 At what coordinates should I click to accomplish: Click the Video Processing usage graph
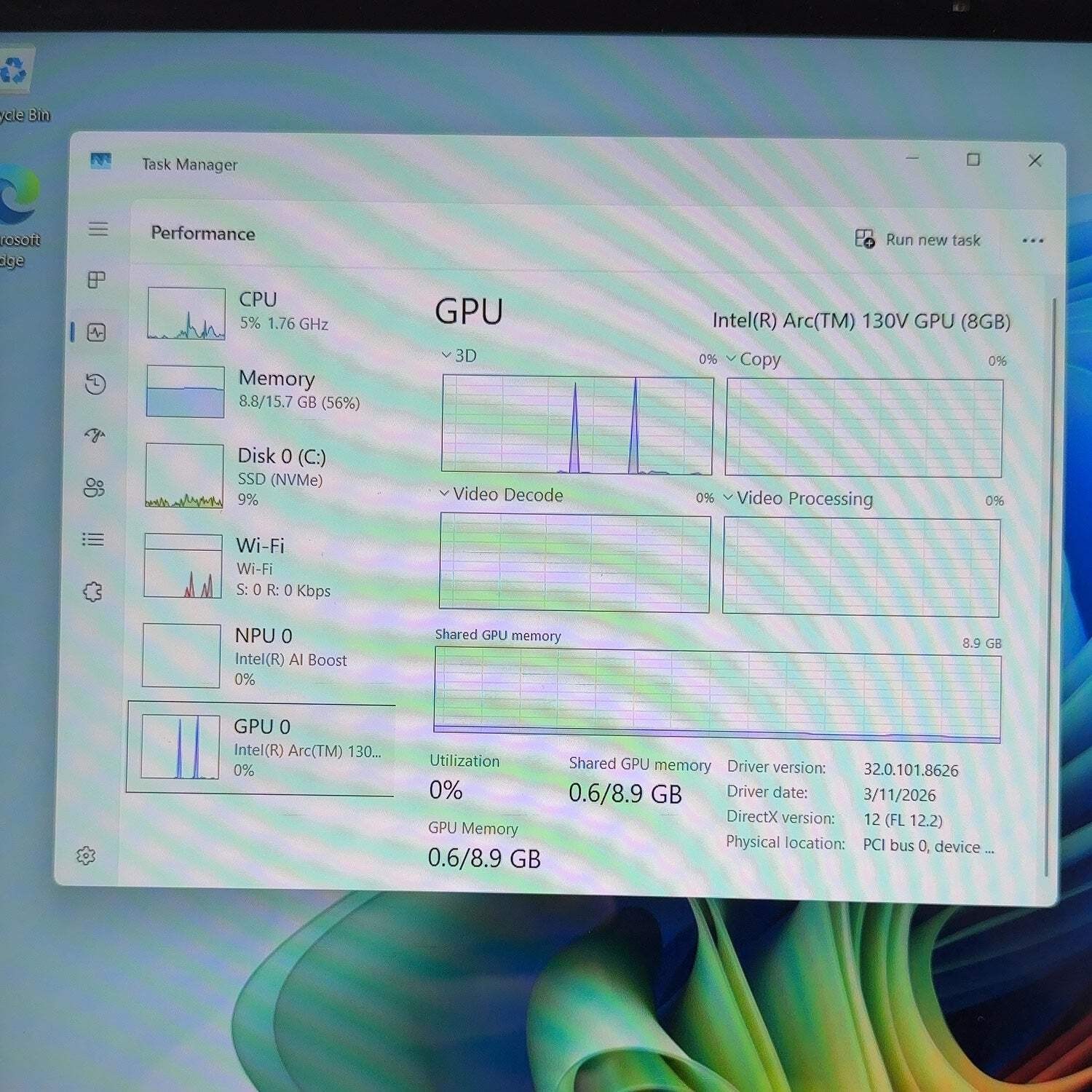(861, 567)
